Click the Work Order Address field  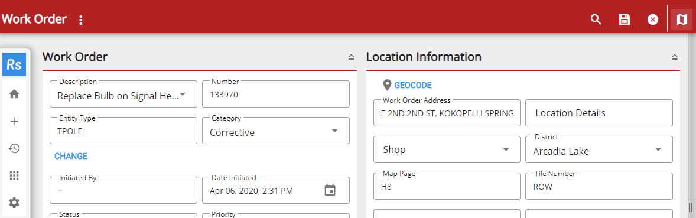click(447, 113)
